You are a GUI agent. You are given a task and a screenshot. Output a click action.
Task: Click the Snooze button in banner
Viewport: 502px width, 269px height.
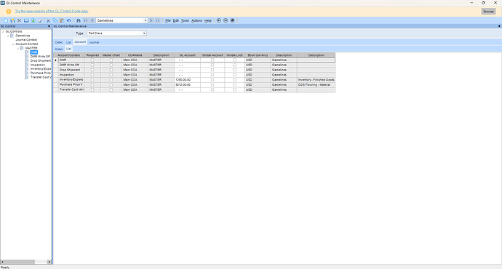click(x=488, y=11)
